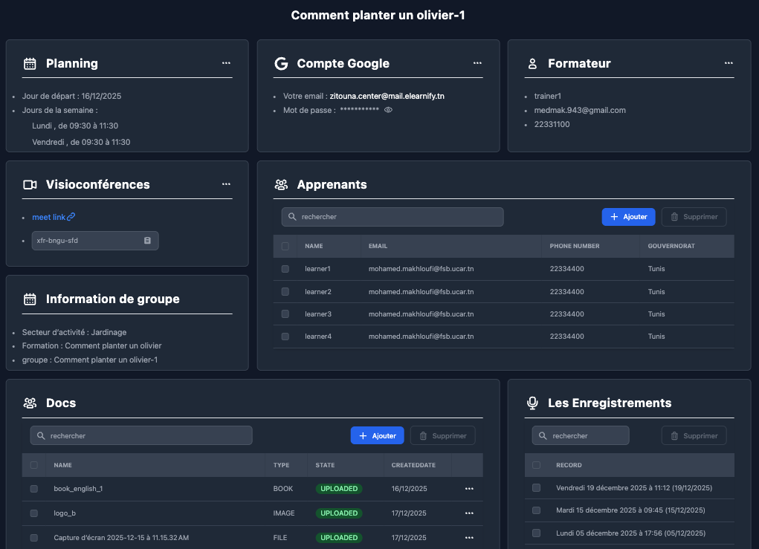Focus the Enregistrements search field
Screen dimensions: 759x549
pos(581,436)
